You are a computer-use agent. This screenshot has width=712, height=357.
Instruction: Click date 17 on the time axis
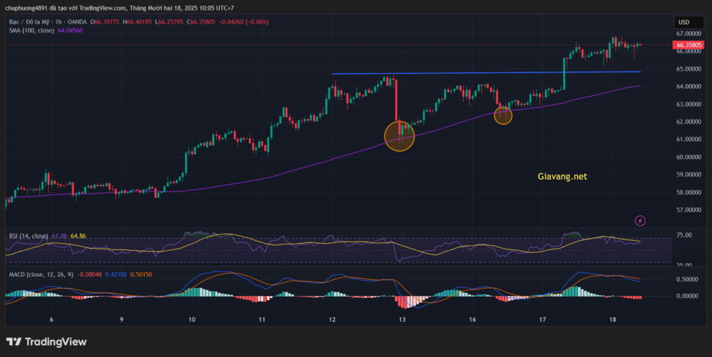(543, 319)
